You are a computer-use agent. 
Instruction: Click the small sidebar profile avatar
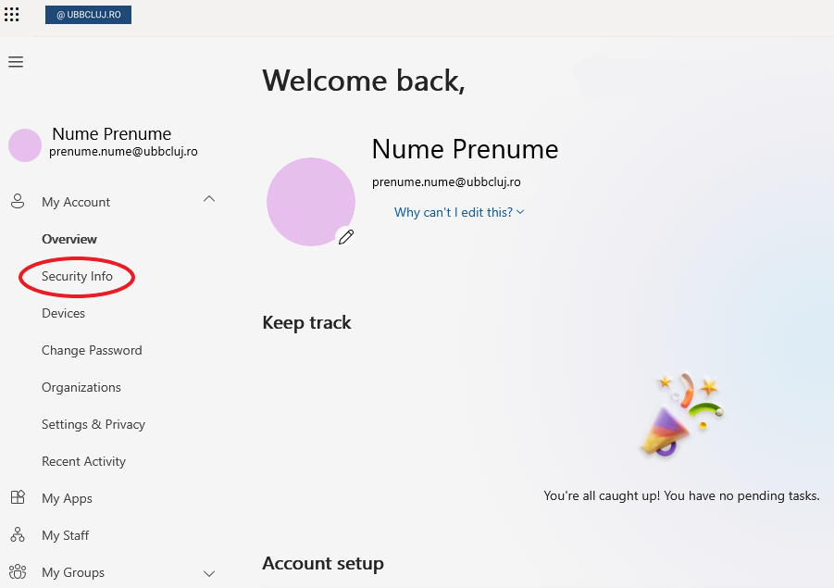click(25, 145)
